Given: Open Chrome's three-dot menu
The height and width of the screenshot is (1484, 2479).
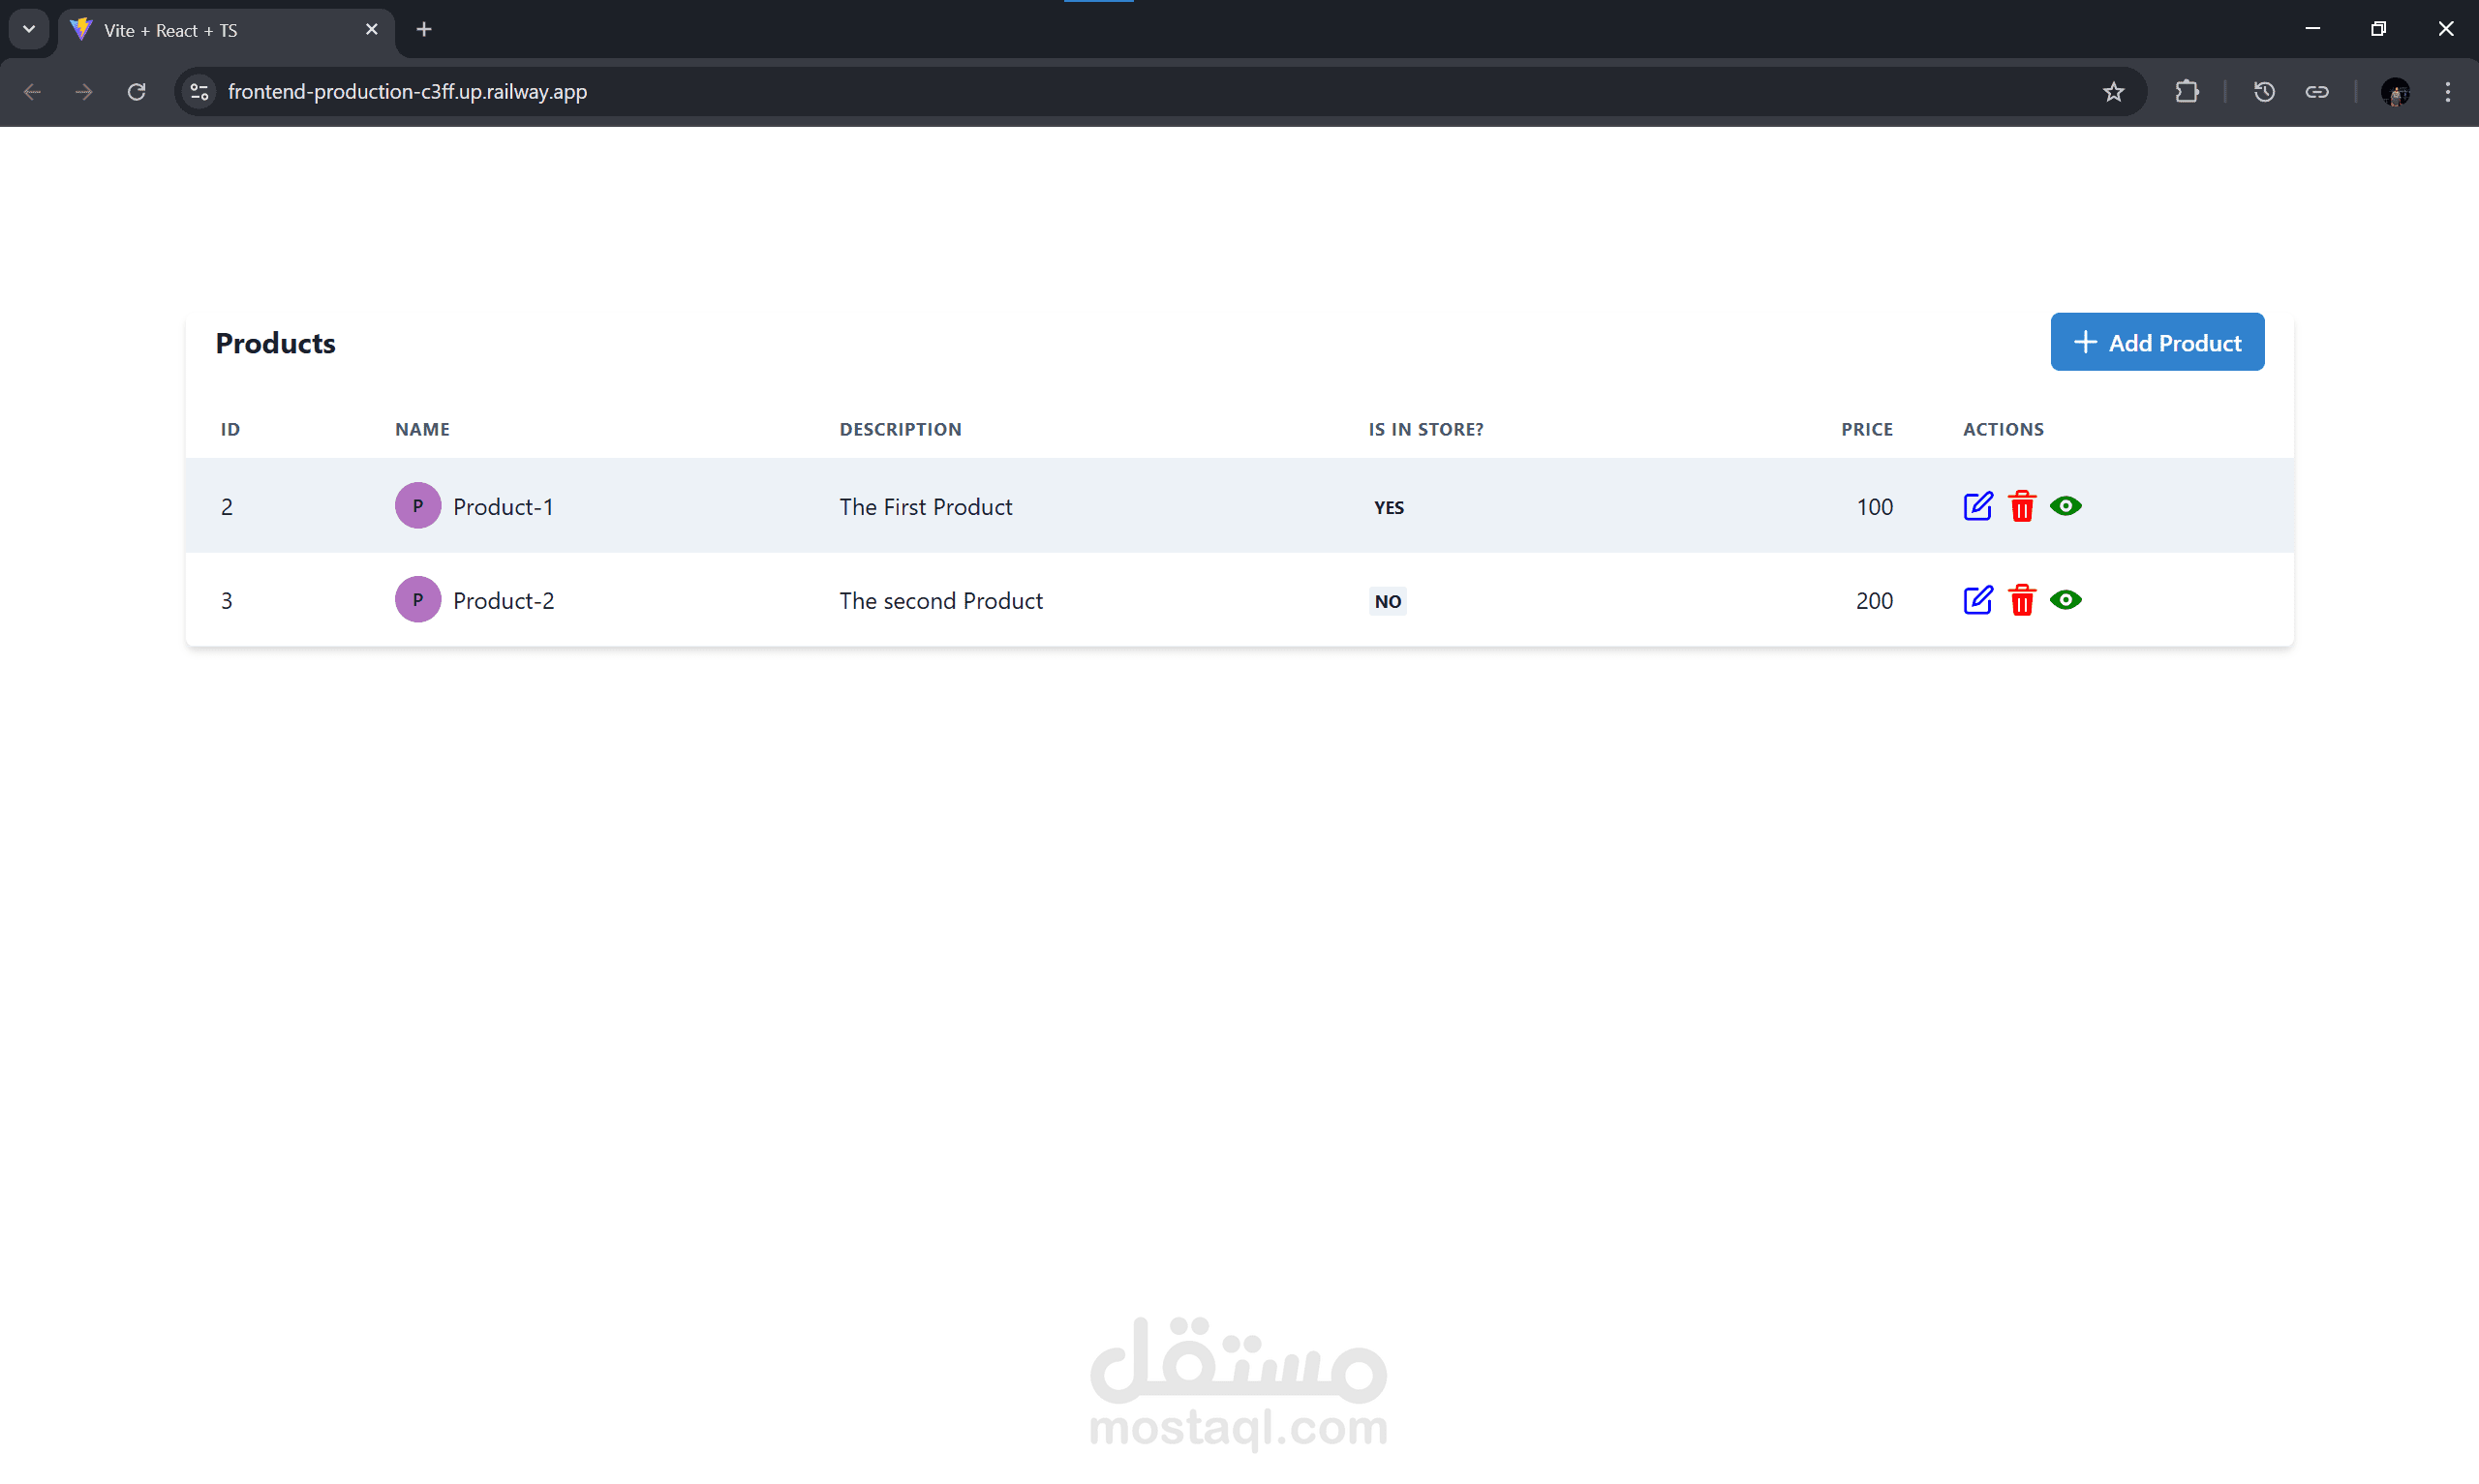Looking at the screenshot, I should [x=2449, y=91].
